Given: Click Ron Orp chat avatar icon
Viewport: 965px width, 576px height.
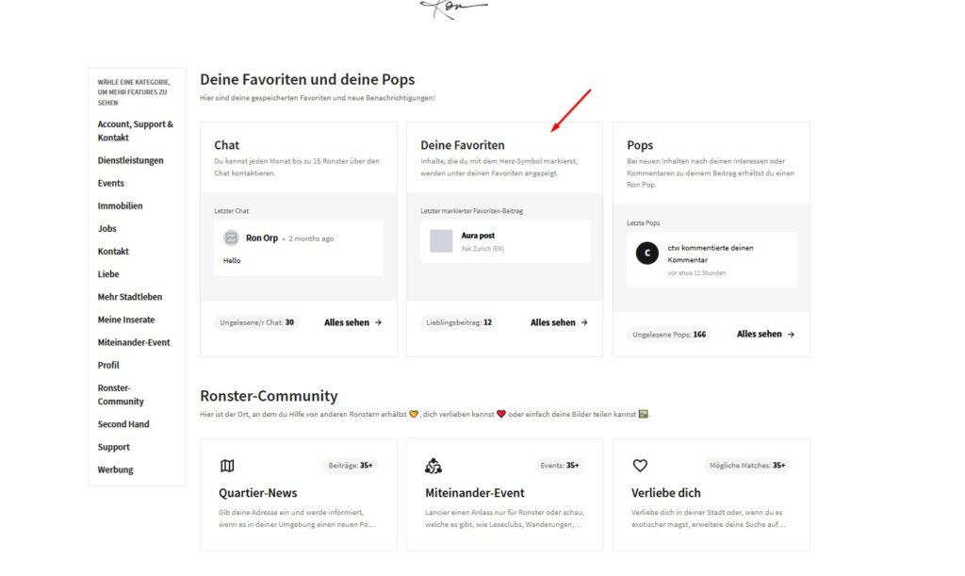Looking at the screenshot, I should pos(231,239).
